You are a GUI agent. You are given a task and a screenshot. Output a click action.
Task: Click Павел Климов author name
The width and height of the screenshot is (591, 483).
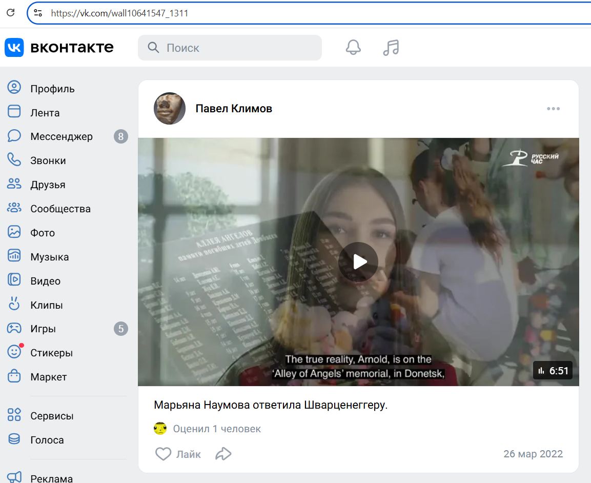click(x=234, y=109)
